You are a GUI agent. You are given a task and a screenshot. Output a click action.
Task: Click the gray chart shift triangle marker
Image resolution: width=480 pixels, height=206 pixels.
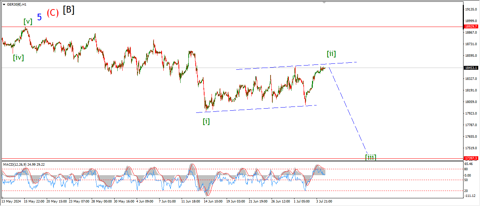[324, 2]
